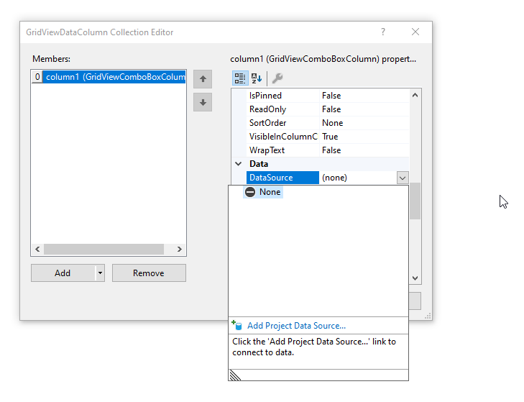Collapse the Data category

(239, 164)
